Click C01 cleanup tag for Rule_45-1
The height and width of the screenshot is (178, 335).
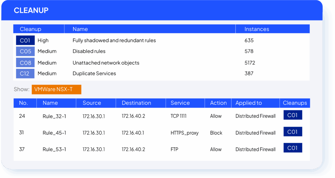click(x=292, y=132)
